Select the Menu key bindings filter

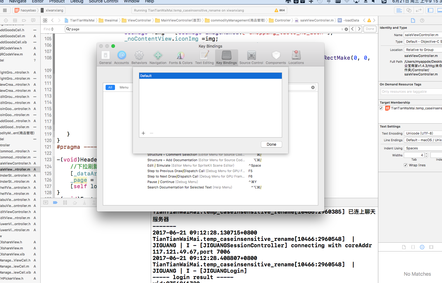pyautogui.click(x=124, y=87)
